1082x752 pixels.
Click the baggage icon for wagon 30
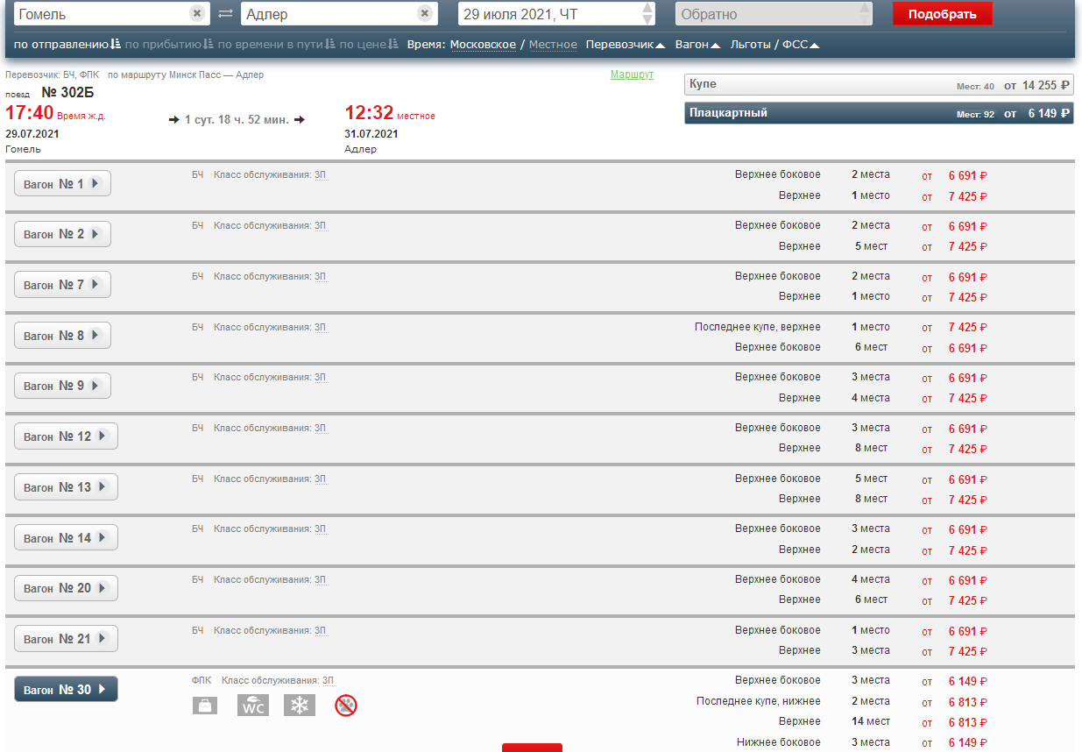(205, 706)
